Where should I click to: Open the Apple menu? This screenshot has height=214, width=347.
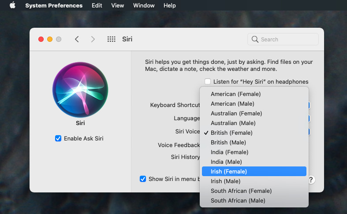12,6
